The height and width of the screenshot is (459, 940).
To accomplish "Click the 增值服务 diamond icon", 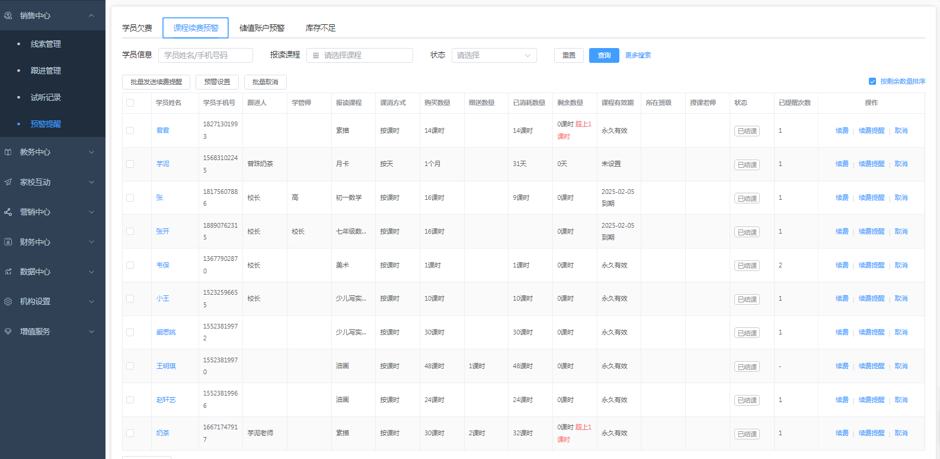I will (8, 332).
